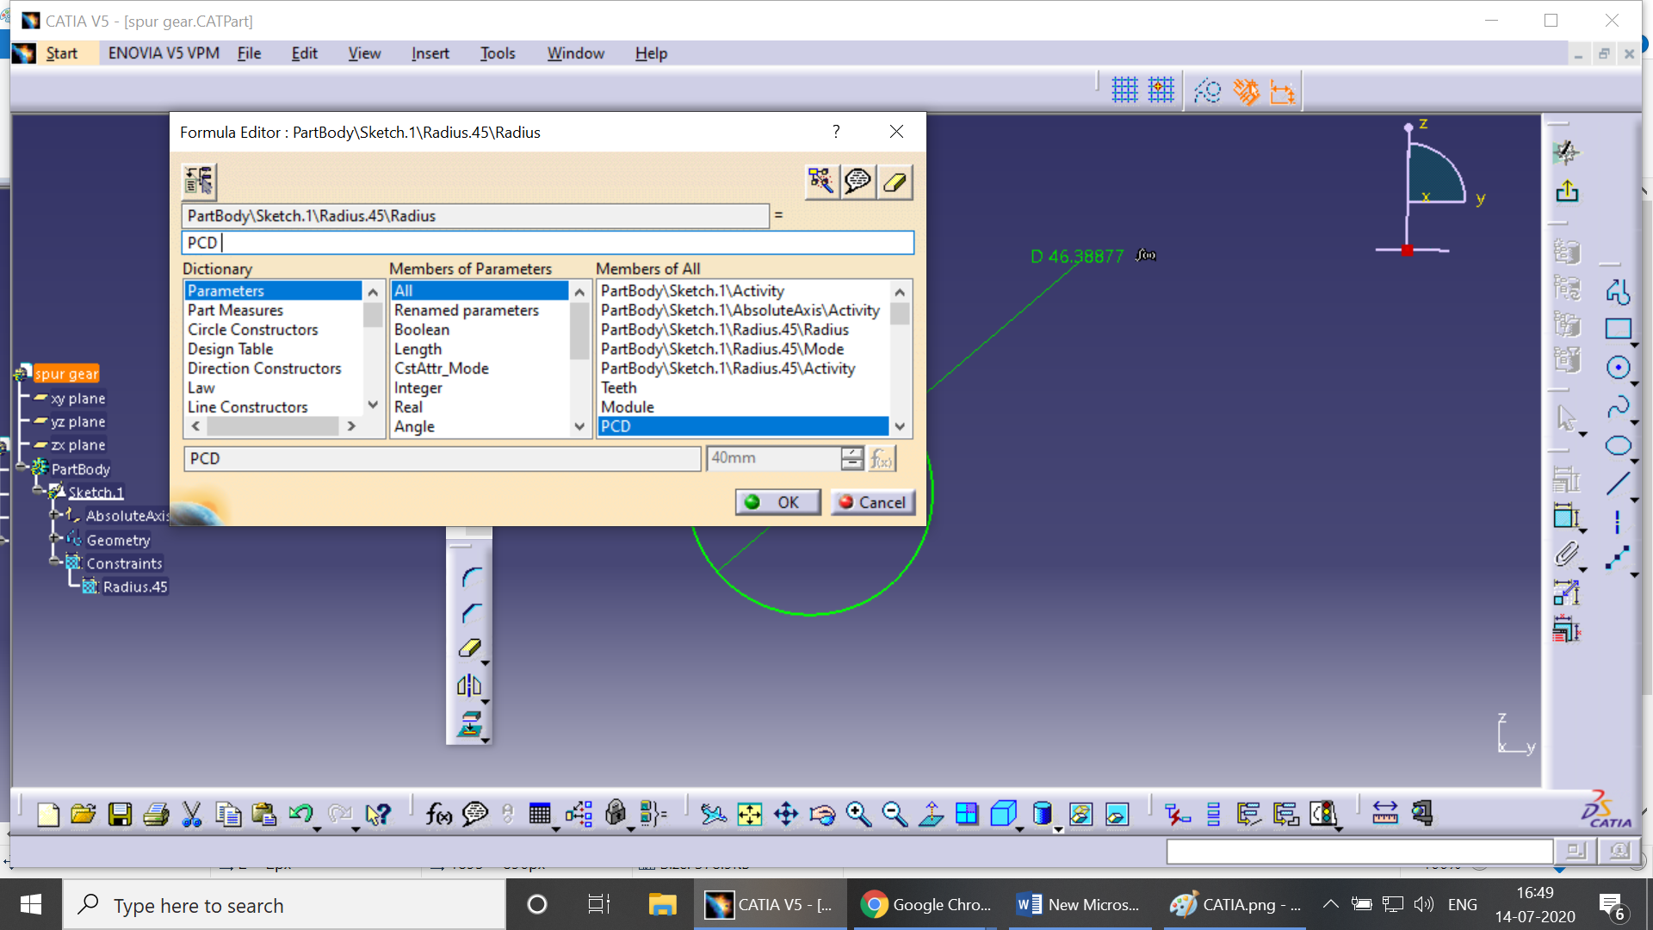Viewport: 1653px width, 930px height.
Task: Open the Edit menu
Action: click(x=304, y=53)
